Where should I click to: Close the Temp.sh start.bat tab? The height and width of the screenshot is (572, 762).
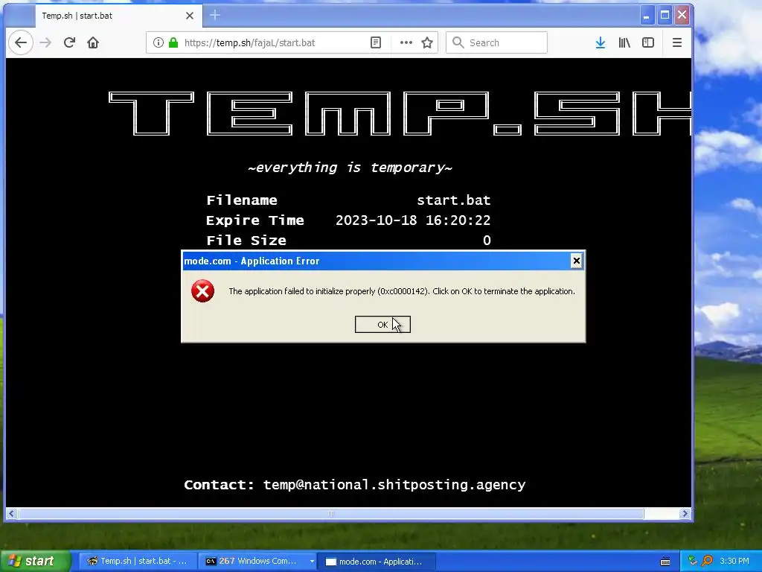(x=190, y=16)
